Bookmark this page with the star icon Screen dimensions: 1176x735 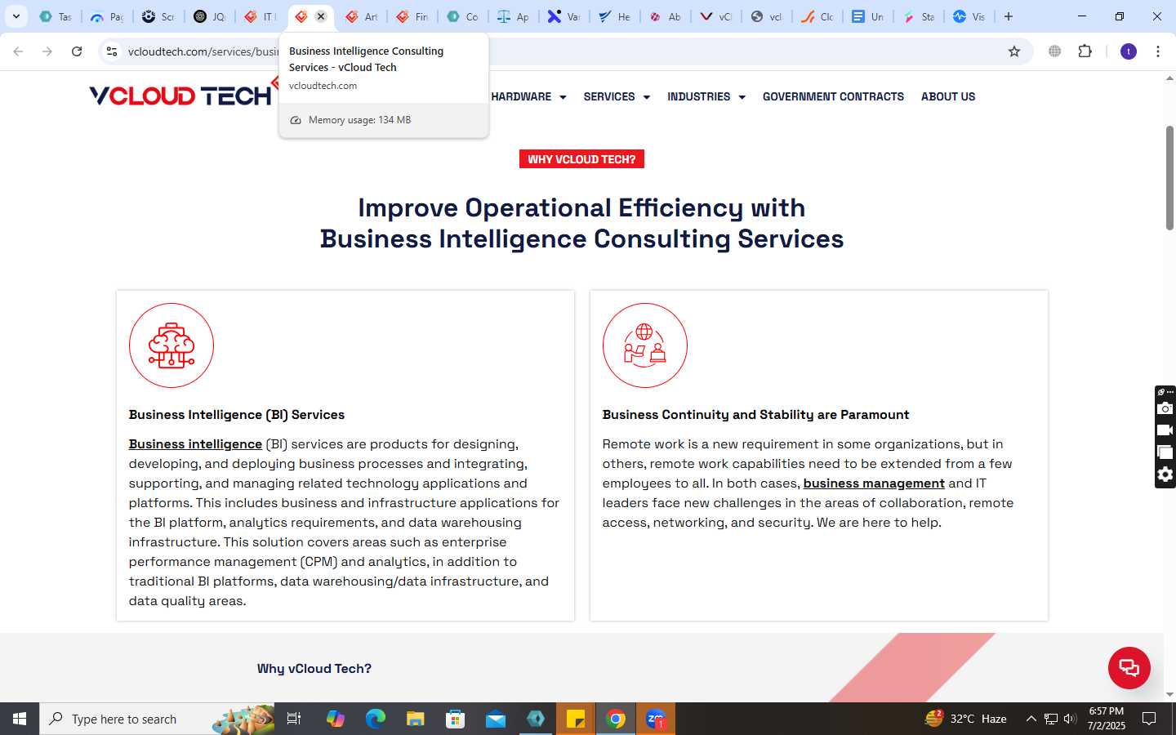click(x=1014, y=51)
